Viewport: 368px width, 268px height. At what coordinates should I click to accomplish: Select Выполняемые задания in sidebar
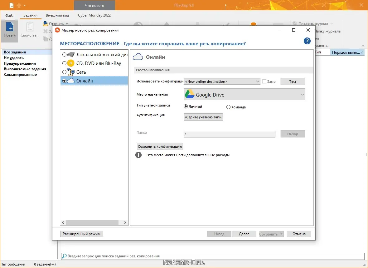pyautogui.click(x=25, y=69)
